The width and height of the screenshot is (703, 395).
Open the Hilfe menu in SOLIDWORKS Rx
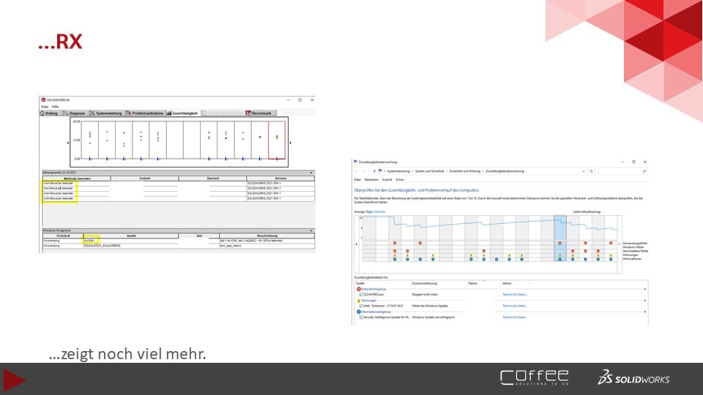click(x=55, y=107)
